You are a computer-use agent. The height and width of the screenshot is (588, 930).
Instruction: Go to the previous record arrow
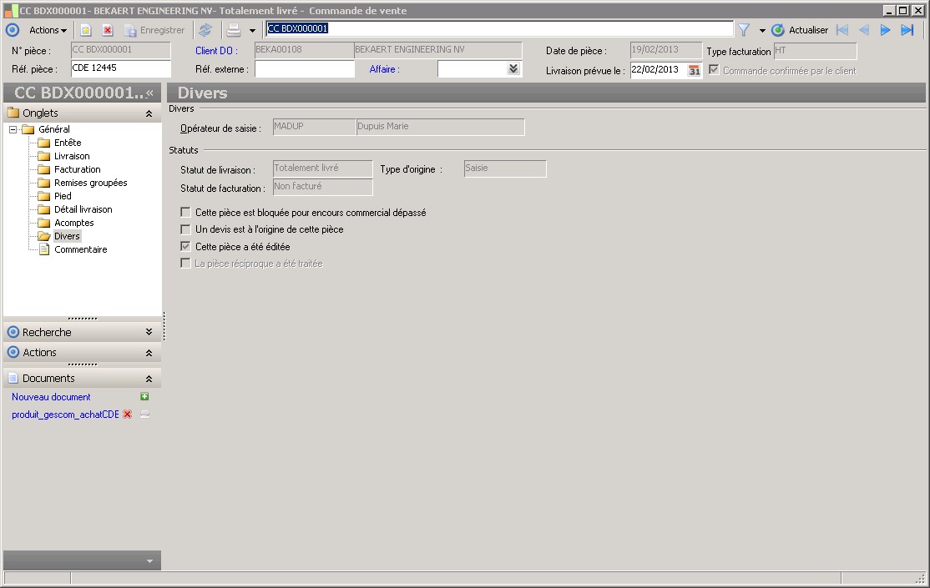pyautogui.click(x=864, y=30)
